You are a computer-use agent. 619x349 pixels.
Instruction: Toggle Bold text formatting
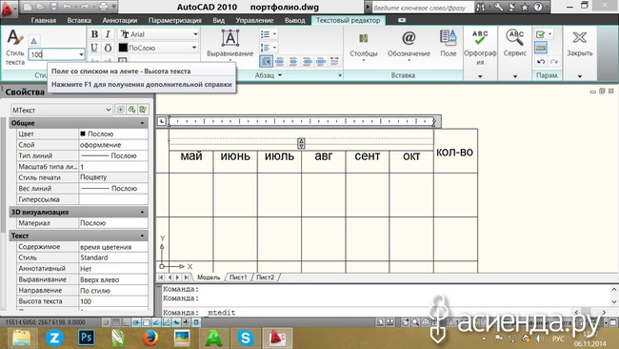coord(94,34)
